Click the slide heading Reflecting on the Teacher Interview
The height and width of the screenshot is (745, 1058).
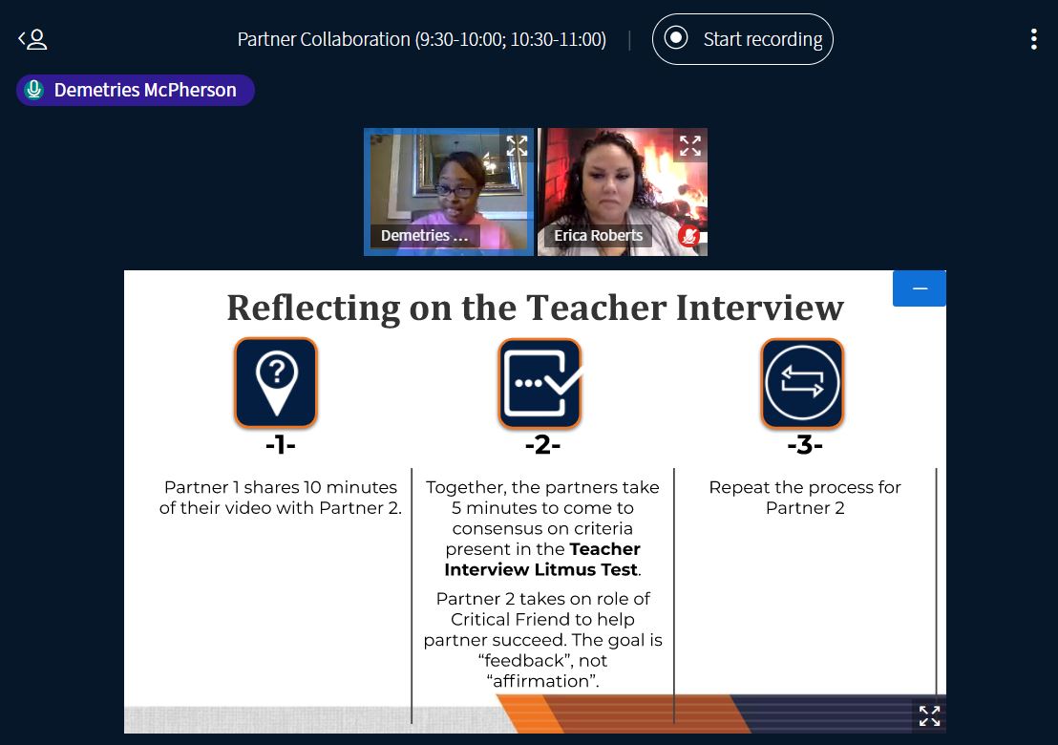click(x=535, y=308)
